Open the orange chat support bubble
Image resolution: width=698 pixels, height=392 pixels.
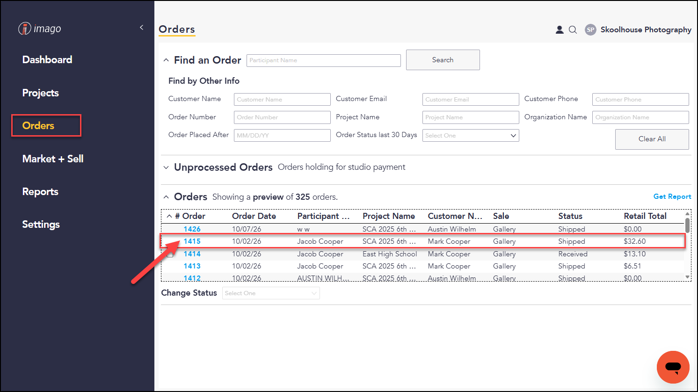click(673, 367)
